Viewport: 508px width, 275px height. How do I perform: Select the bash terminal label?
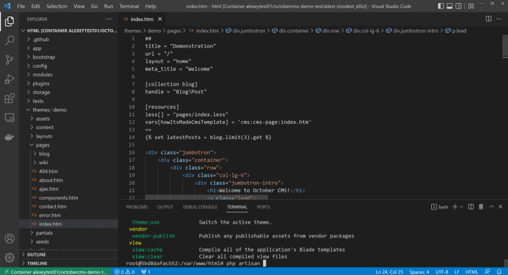[440, 207]
